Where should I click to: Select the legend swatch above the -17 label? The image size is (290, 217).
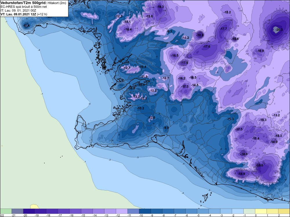click(64, 211)
